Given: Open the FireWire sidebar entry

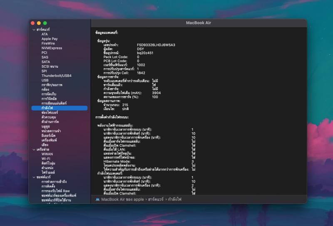Looking at the screenshot, I should tap(48, 44).
